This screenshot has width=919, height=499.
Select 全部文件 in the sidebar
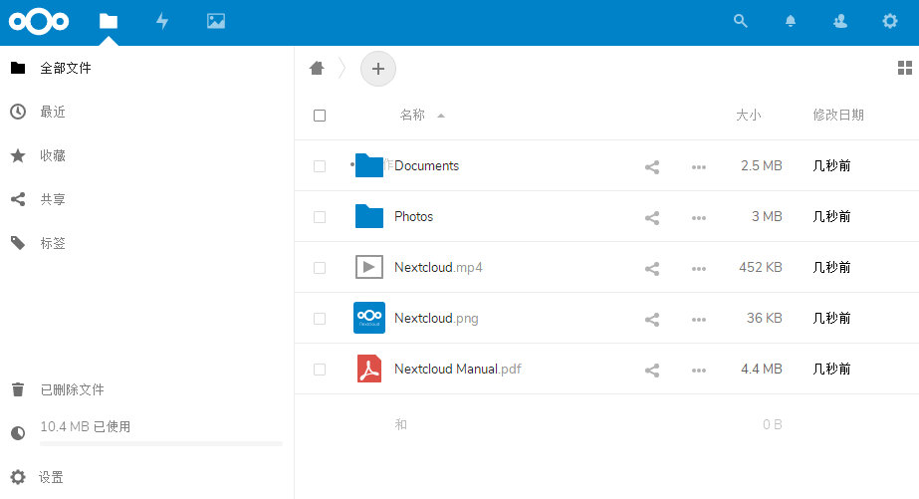146,68
